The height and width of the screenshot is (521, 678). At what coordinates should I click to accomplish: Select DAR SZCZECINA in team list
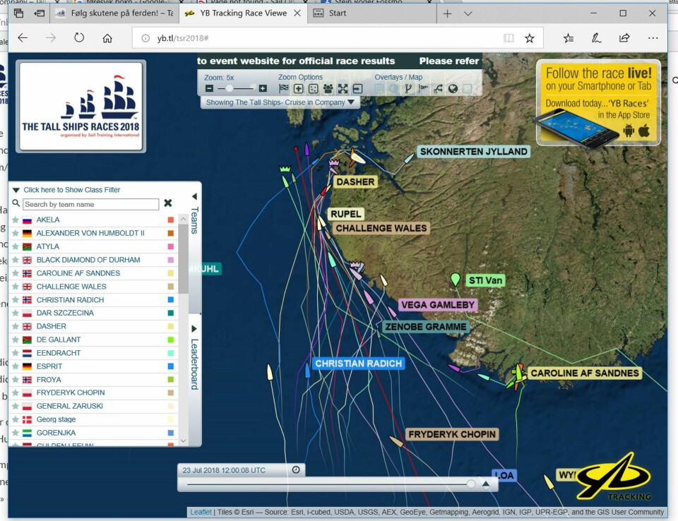pos(65,313)
